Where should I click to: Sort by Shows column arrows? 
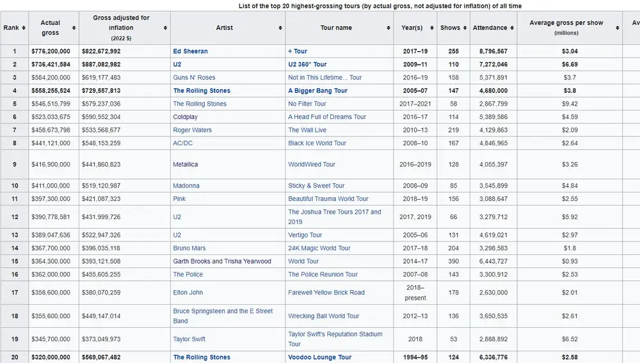pos(465,28)
